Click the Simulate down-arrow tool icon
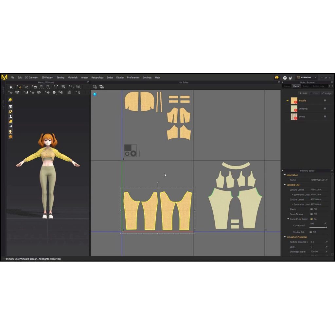The height and width of the screenshot is (335, 335). click(11, 87)
